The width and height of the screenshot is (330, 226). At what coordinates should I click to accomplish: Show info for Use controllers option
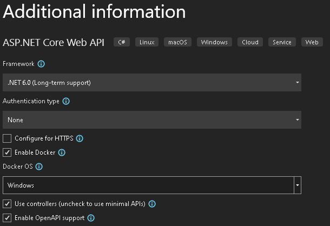click(152, 204)
